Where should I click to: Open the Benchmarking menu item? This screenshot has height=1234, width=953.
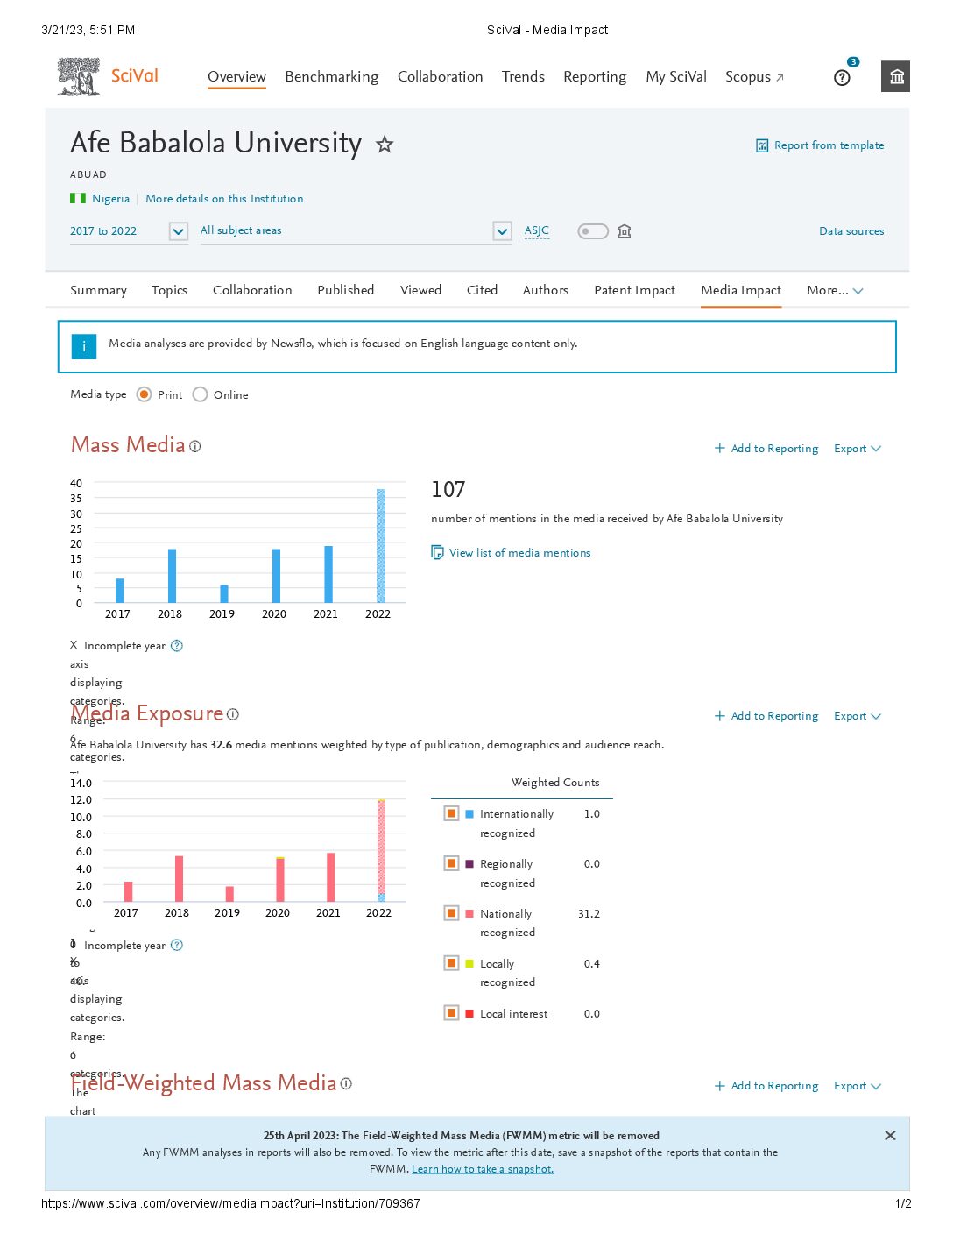pos(331,77)
